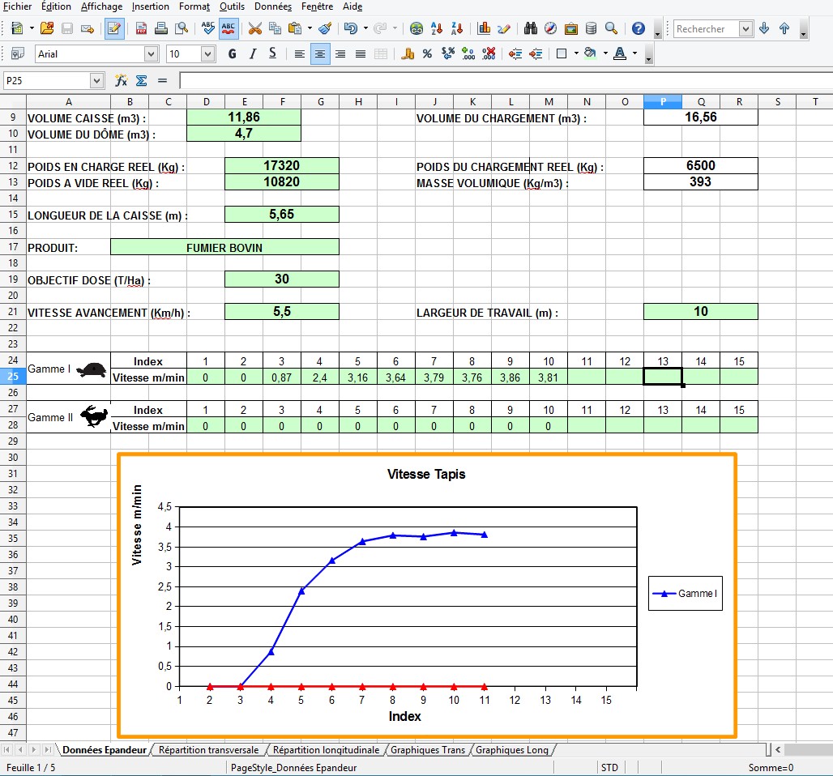Open the Insert Chart tool

[484, 28]
